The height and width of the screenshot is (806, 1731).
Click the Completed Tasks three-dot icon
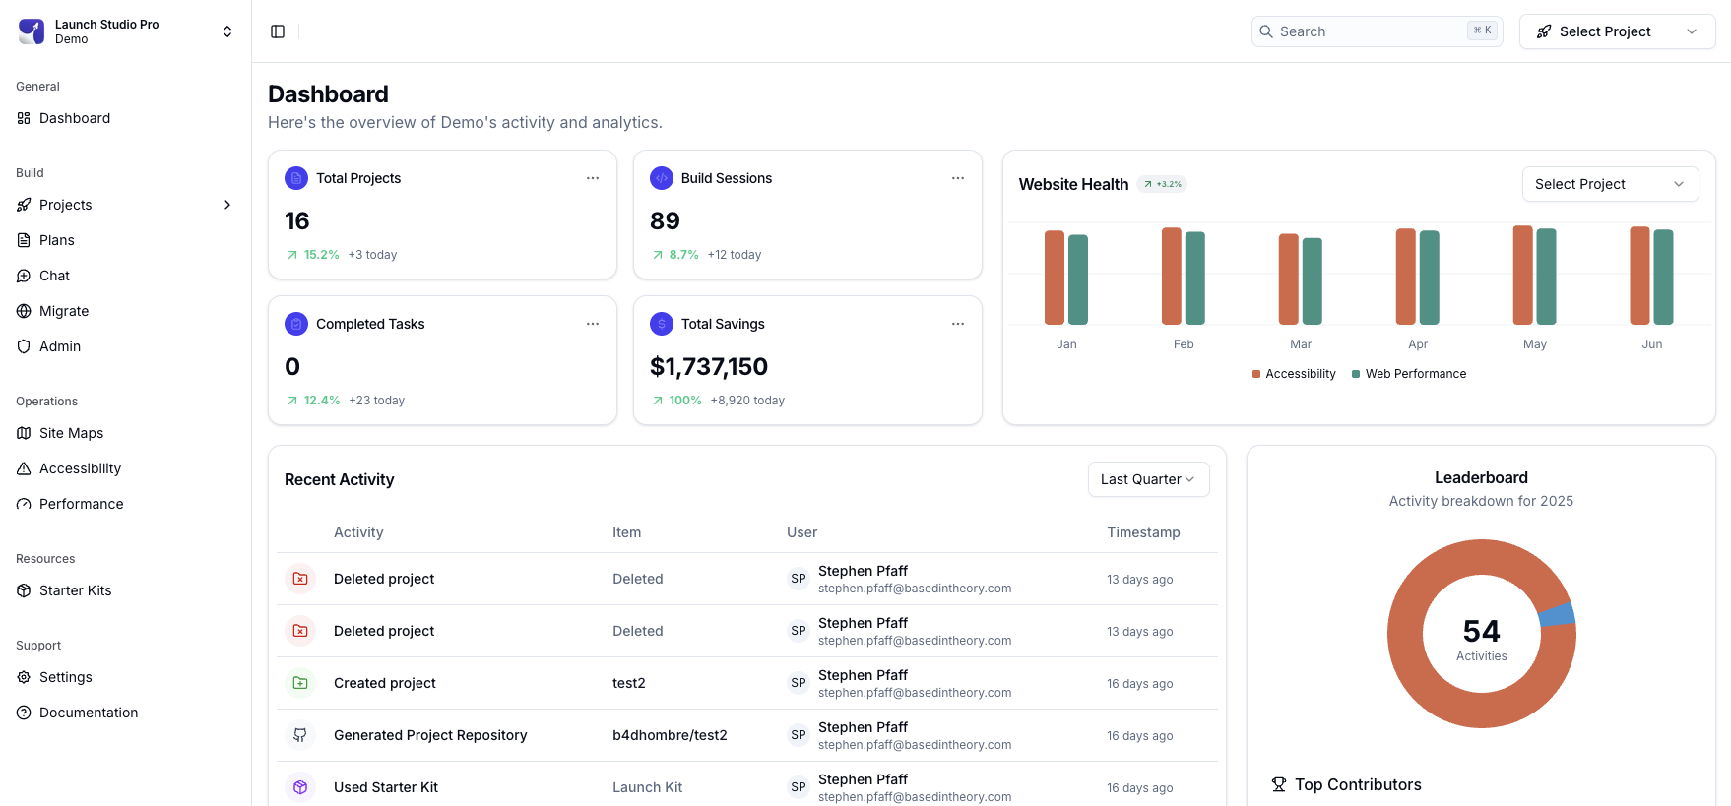point(593,324)
